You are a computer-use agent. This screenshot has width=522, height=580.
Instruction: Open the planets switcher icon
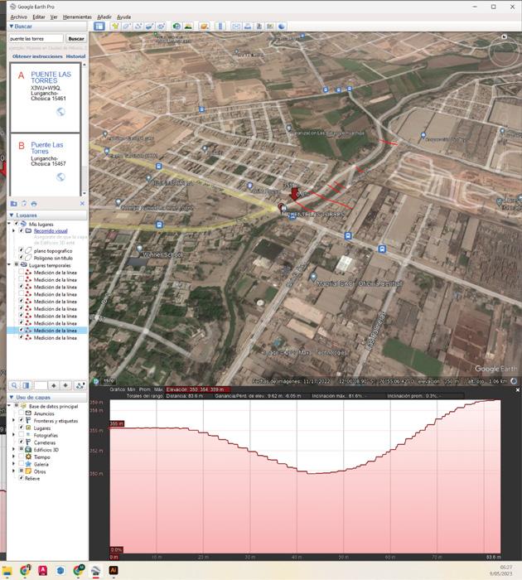(204, 27)
